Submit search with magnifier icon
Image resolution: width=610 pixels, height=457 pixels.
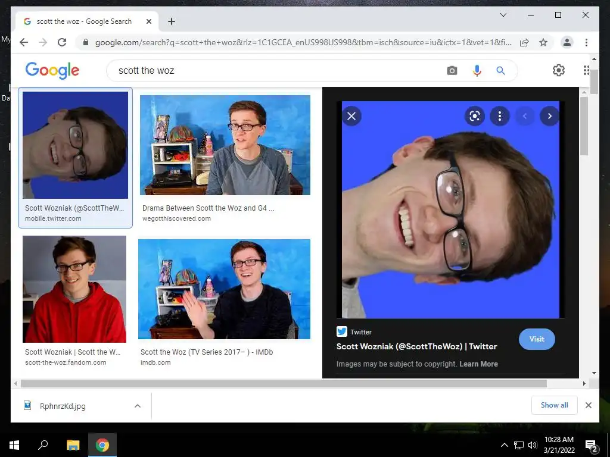(x=500, y=71)
